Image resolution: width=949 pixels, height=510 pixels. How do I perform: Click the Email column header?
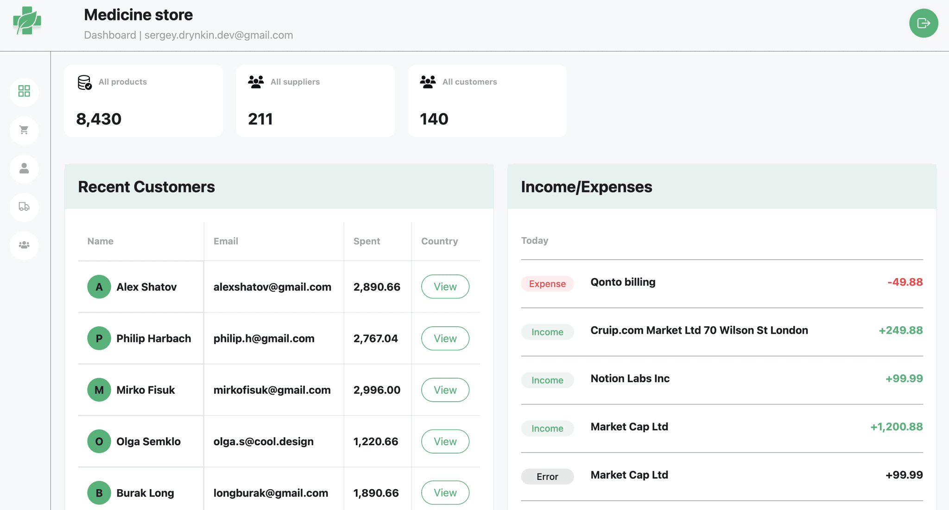[226, 241]
